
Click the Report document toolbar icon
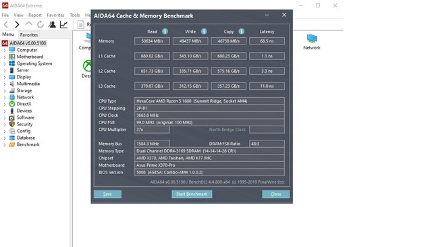(x=81, y=24)
